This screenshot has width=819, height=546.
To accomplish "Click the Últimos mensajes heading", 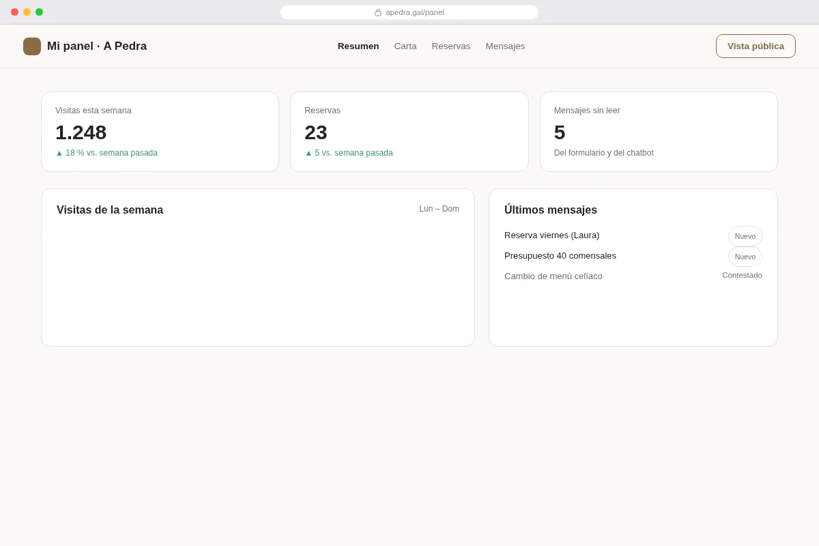I will click(x=551, y=210).
